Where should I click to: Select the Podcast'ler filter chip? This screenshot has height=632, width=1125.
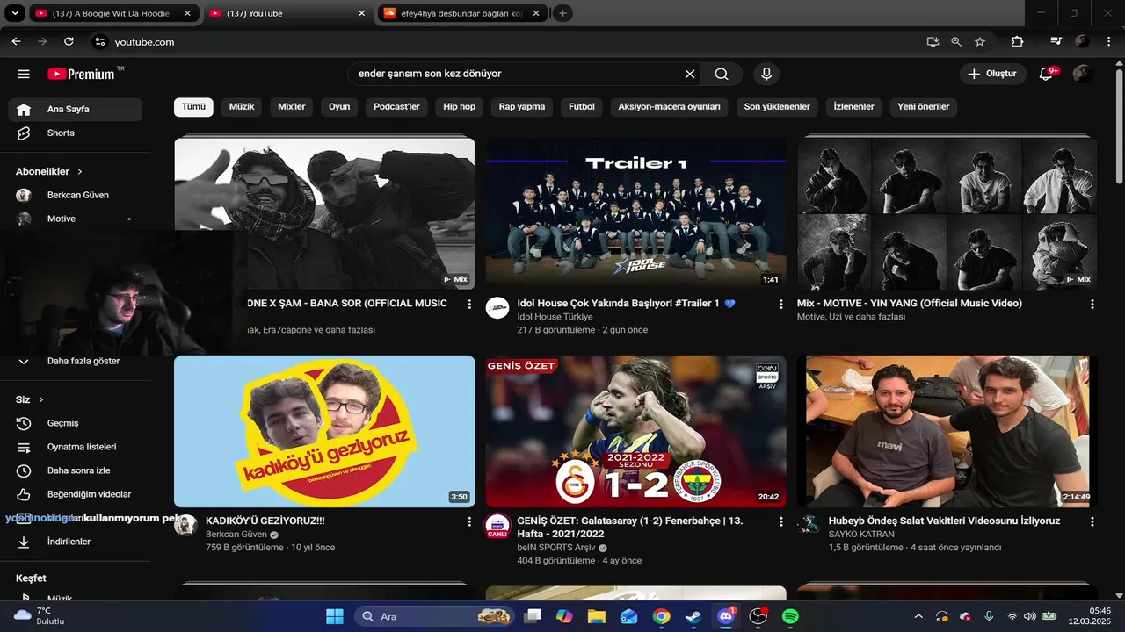pyautogui.click(x=396, y=106)
